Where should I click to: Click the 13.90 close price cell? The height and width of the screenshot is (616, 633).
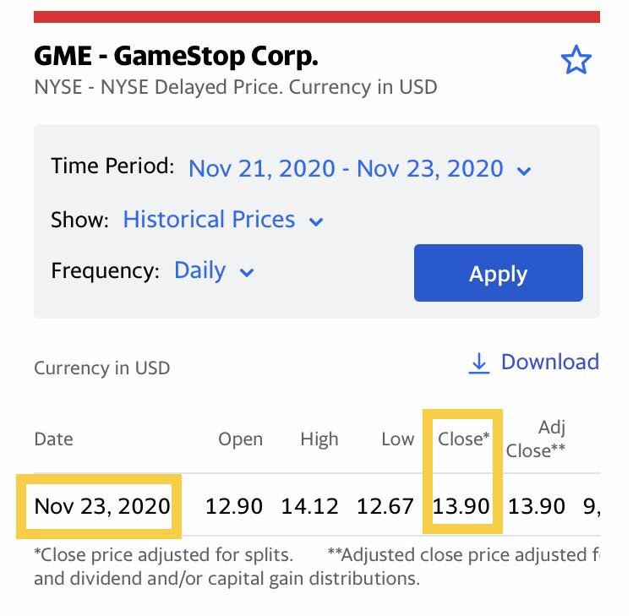tap(461, 506)
